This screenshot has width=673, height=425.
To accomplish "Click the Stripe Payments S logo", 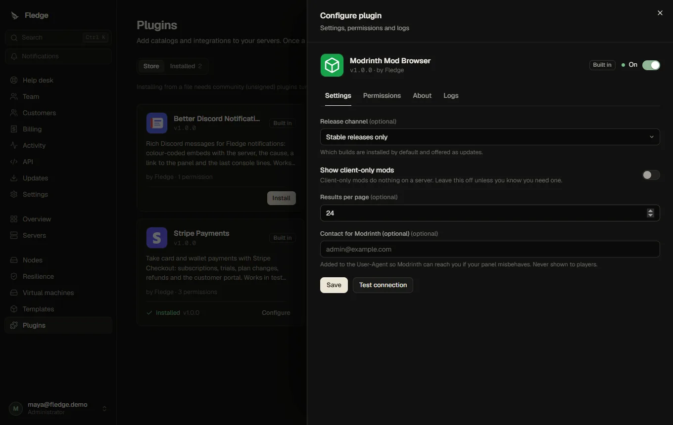I will tap(157, 238).
